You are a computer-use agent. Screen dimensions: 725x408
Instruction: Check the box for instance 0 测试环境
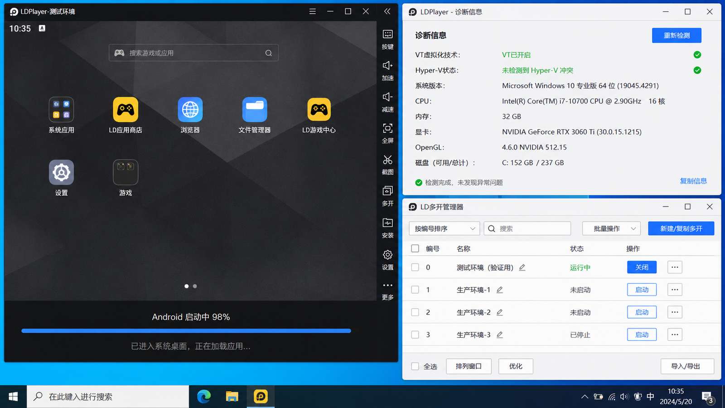point(415,267)
